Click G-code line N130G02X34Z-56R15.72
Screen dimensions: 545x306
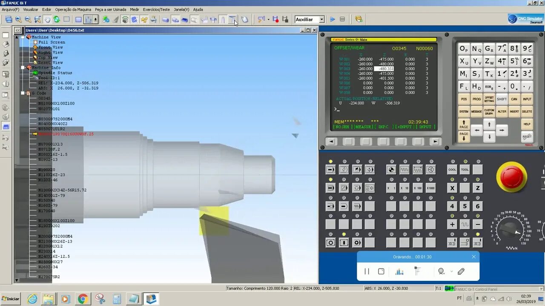point(62,190)
